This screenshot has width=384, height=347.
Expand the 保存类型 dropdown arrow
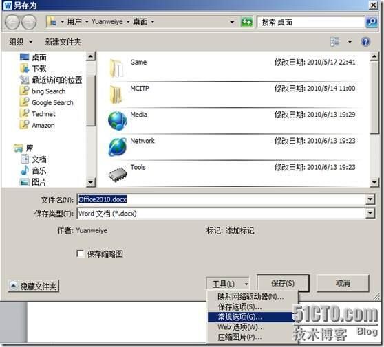(x=370, y=213)
